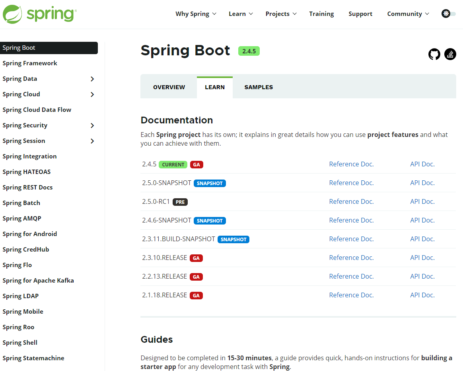Select Spring Boot in the sidebar
This screenshot has height=371, width=463.
(x=49, y=48)
